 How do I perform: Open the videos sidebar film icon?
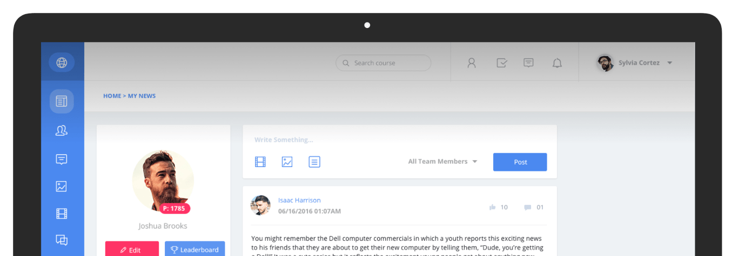62,214
